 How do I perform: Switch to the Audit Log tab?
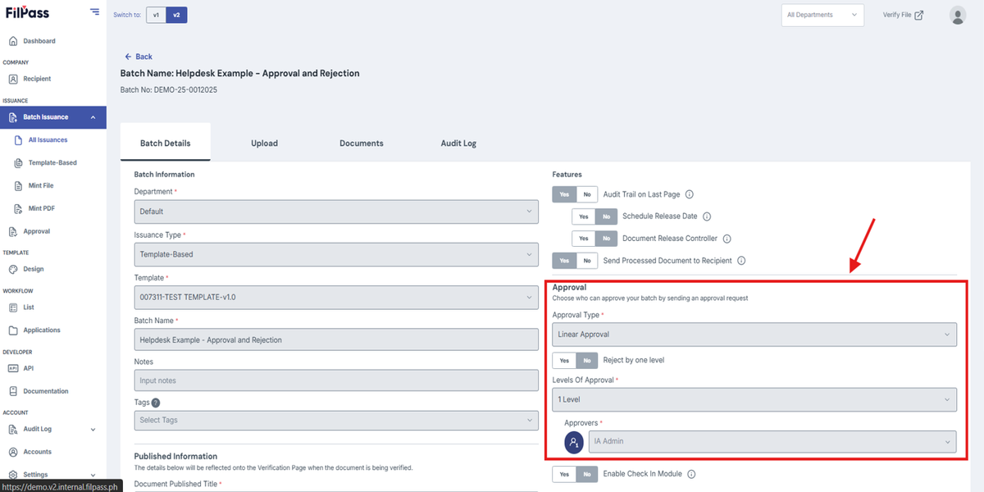point(458,143)
